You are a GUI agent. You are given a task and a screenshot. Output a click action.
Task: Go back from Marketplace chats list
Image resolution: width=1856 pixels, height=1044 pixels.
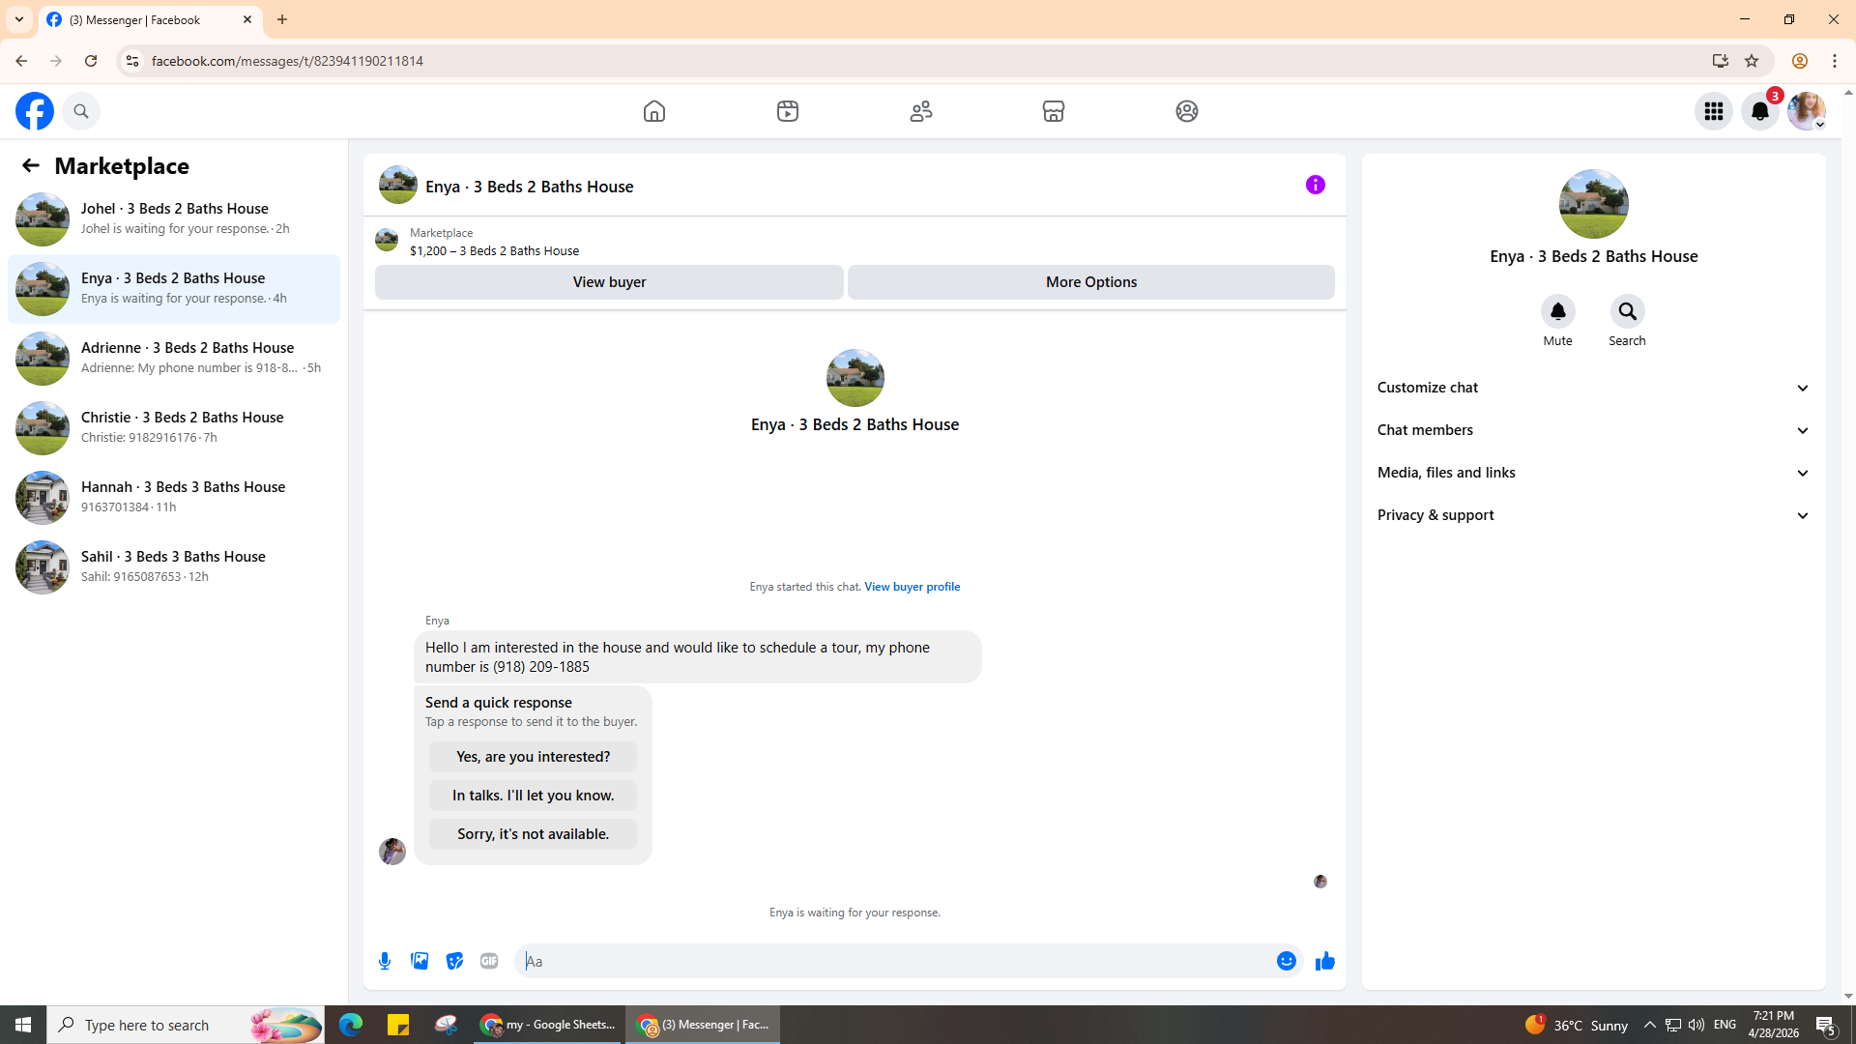point(31,165)
